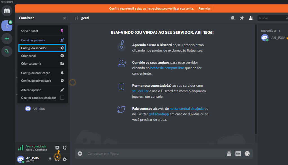Toggle the member list icon
The height and width of the screenshot is (165, 288).
pos(251,18)
